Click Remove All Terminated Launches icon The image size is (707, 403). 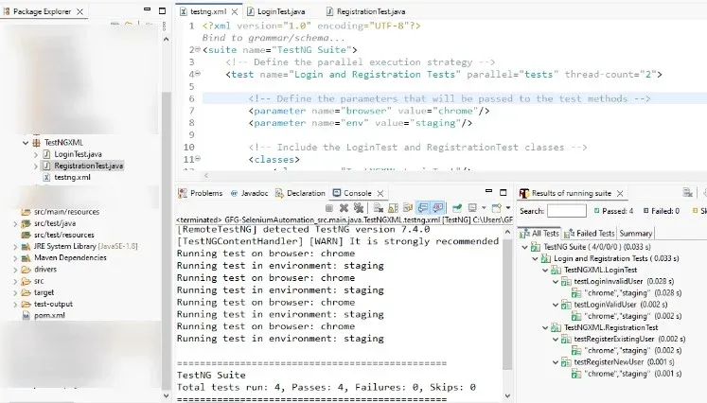(x=359, y=208)
